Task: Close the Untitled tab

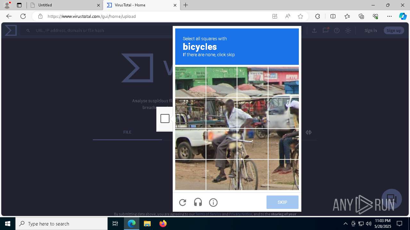Action: [x=98, y=5]
